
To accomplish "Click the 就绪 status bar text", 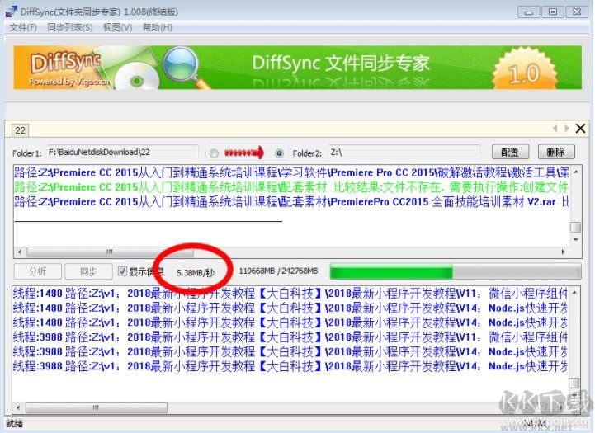I will click(x=14, y=424).
